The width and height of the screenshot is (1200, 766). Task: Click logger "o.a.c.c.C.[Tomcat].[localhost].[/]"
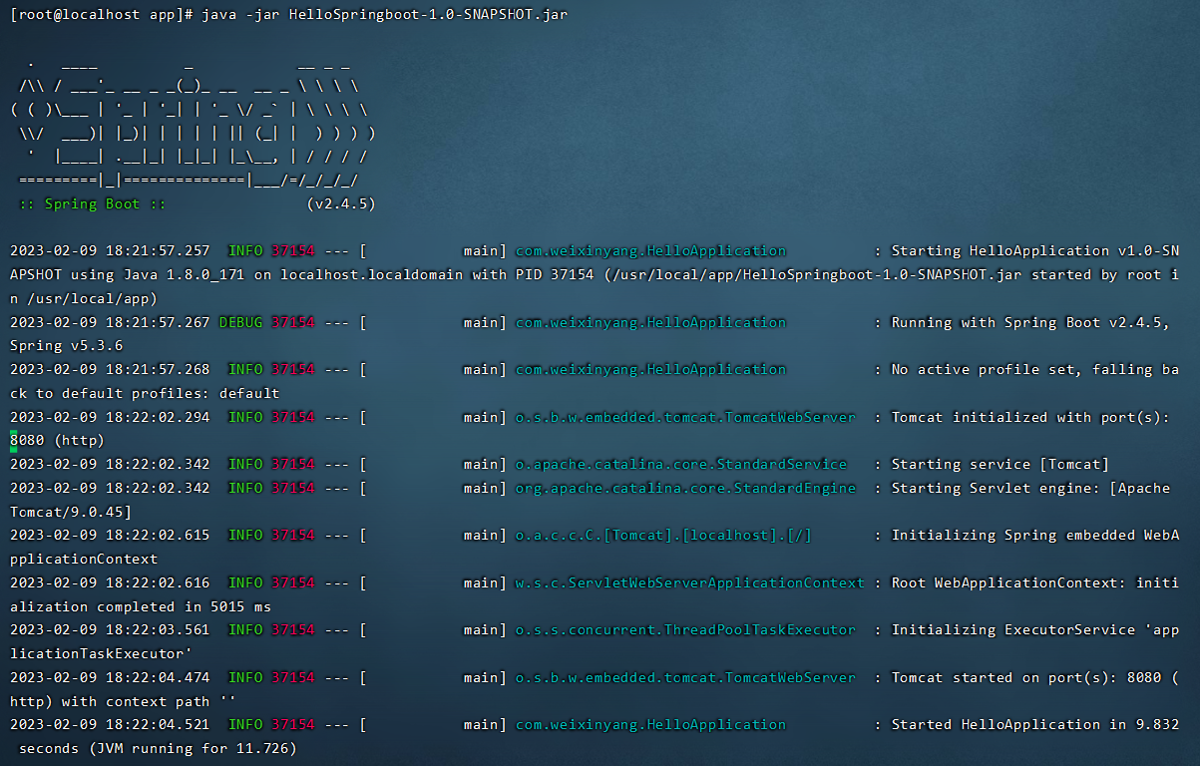tap(663, 535)
